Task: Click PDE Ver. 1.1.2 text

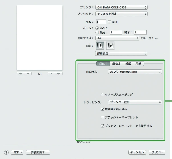Action: coord(84,142)
